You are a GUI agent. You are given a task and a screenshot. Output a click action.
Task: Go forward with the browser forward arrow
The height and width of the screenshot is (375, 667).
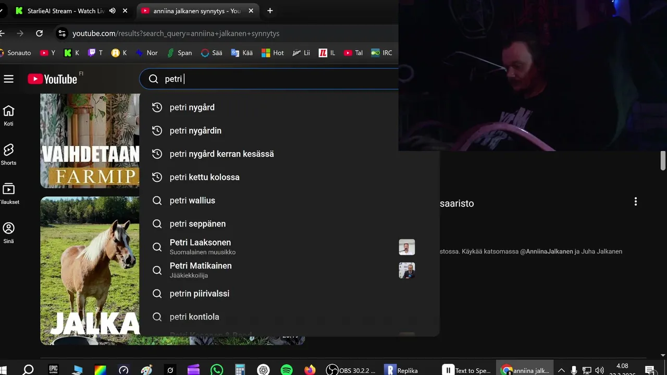[20, 33]
